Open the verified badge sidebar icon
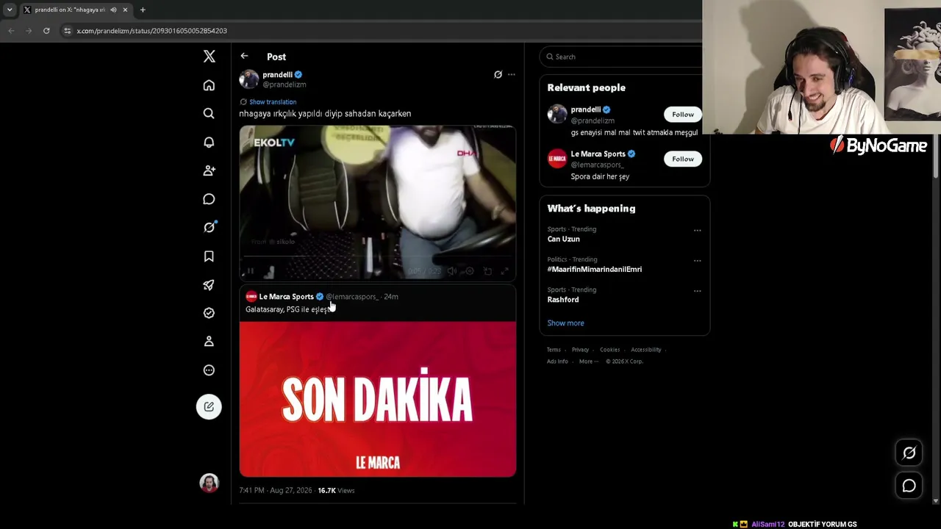The width and height of the screenshot is (941, 529). tap(209, 313)
